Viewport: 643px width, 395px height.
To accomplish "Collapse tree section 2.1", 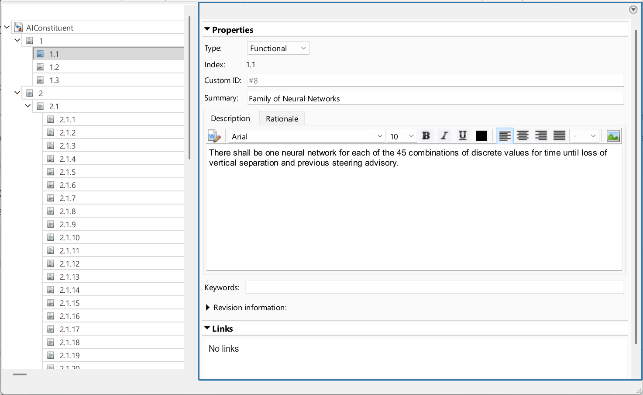I will pyautogui.click(x=28, y=106).
